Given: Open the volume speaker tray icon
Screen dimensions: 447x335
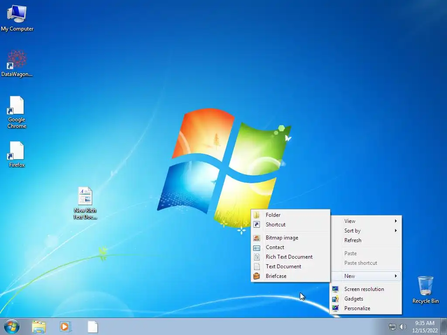Looking at the screenshot, I should 403,327.
